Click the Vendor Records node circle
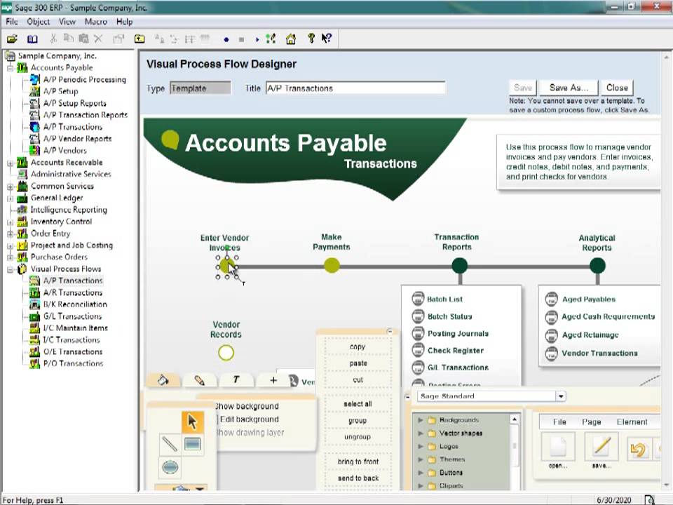673x505 pixels. click(226, 353)
